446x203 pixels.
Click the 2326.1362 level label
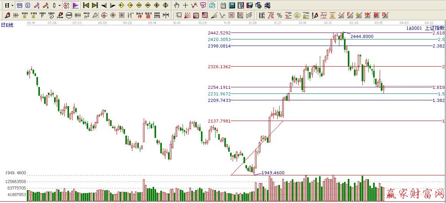[219, 67]
